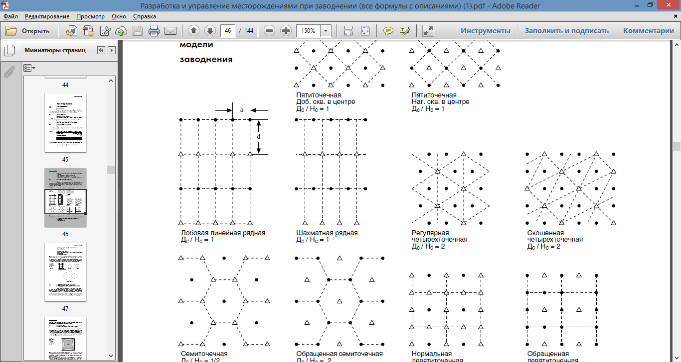
Task: Switch to read mode with diagonal arrows icon
Action: pyautogui.click(x=428, y=31)
